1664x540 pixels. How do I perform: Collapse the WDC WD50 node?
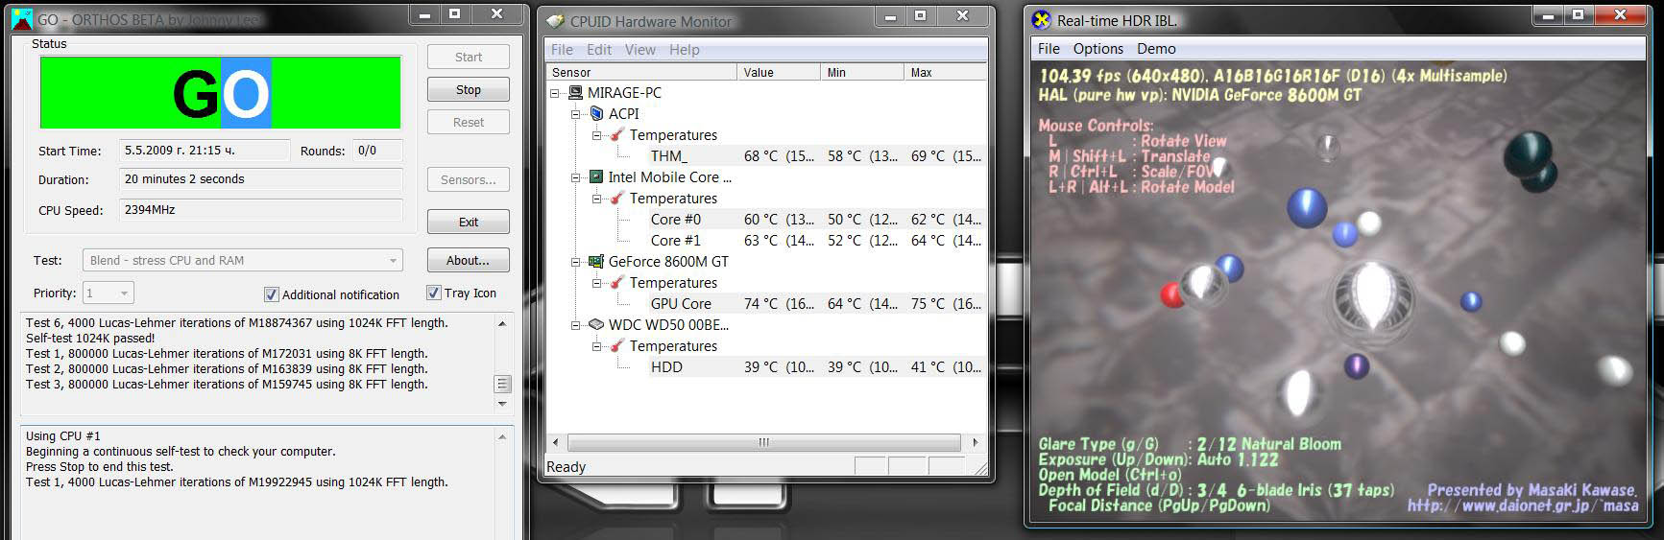coord(576,325)
